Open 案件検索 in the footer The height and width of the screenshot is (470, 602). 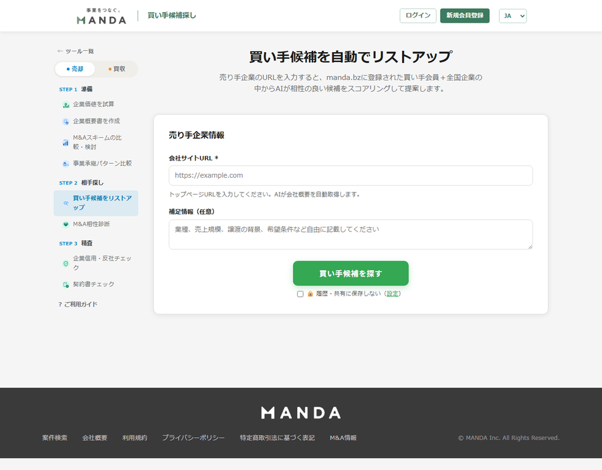pos(55,438)
